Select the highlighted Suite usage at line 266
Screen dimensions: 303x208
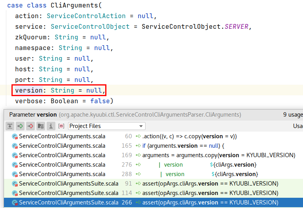(x=153, y=202)
